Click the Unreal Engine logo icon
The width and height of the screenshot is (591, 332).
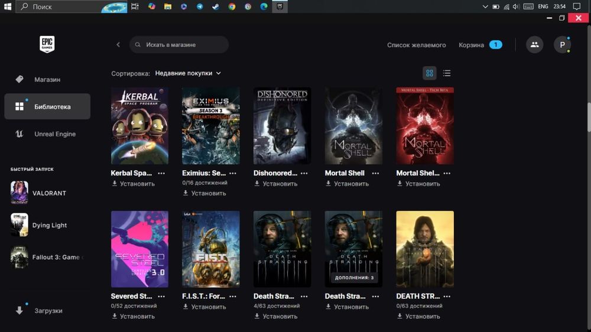[x=20, y=134]
